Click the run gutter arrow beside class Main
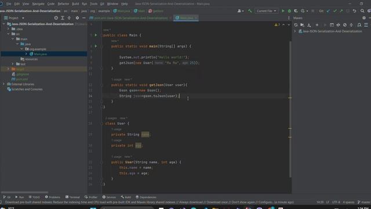This screenshot has height=209, width=371. click(x=96, y=35)
